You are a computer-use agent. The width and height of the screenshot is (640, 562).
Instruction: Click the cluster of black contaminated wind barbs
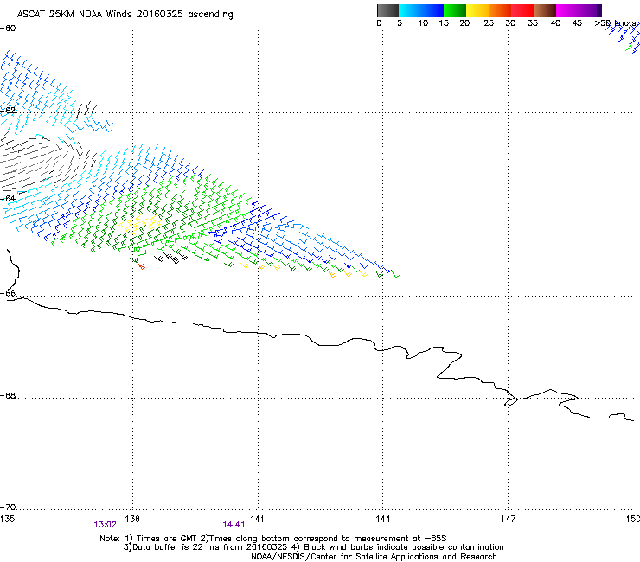coord(171,259)
